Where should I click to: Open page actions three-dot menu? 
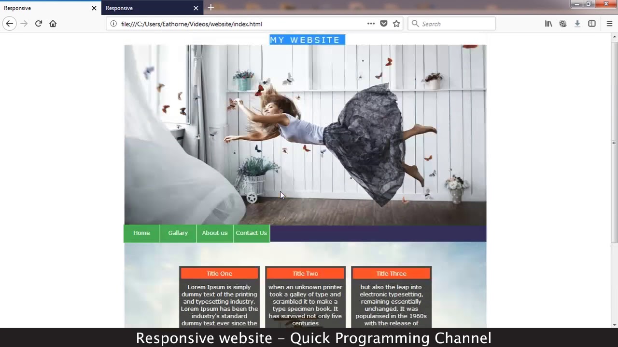tap(371, 24)
